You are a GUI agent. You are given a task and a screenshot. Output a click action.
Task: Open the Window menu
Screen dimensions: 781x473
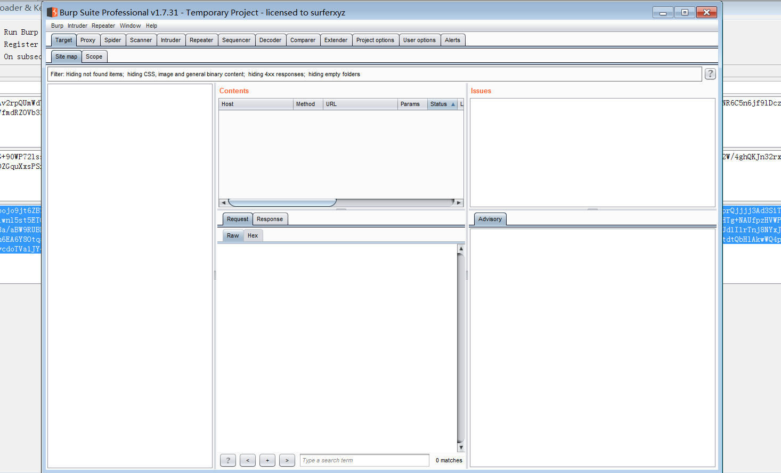click(130, 26)
